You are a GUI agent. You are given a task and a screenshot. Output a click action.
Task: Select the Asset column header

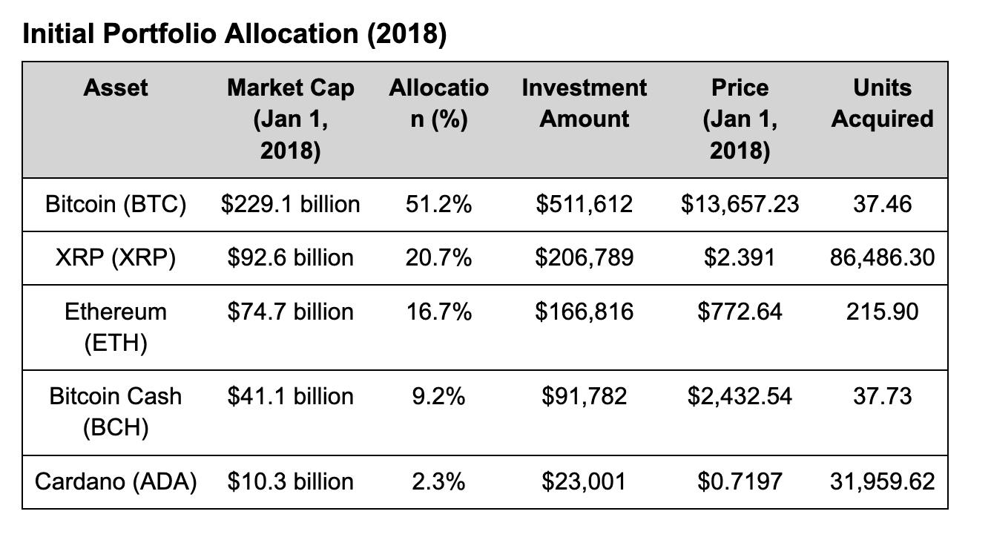pyautogui.click(x=116, y=88)
